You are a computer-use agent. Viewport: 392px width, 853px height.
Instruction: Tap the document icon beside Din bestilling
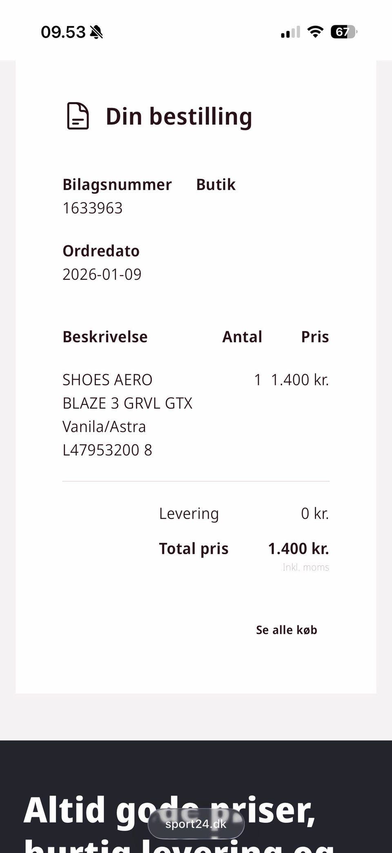click(x=78, y=116)
